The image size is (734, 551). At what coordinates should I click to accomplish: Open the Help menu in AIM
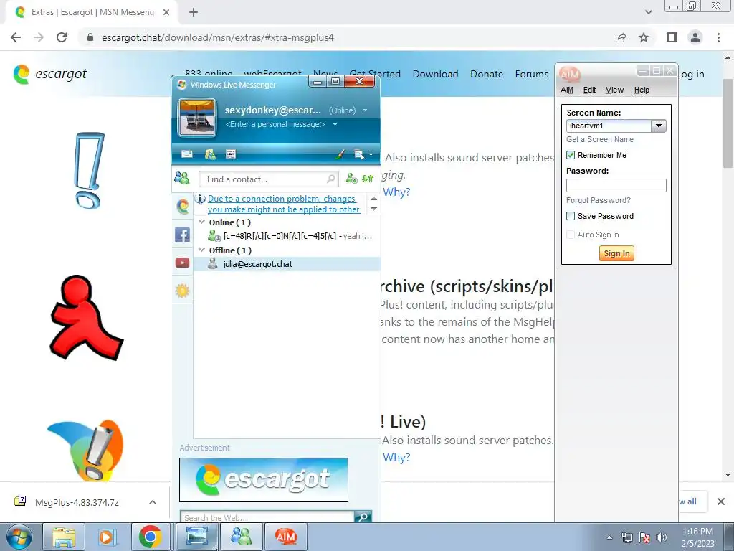pos(642,90)
